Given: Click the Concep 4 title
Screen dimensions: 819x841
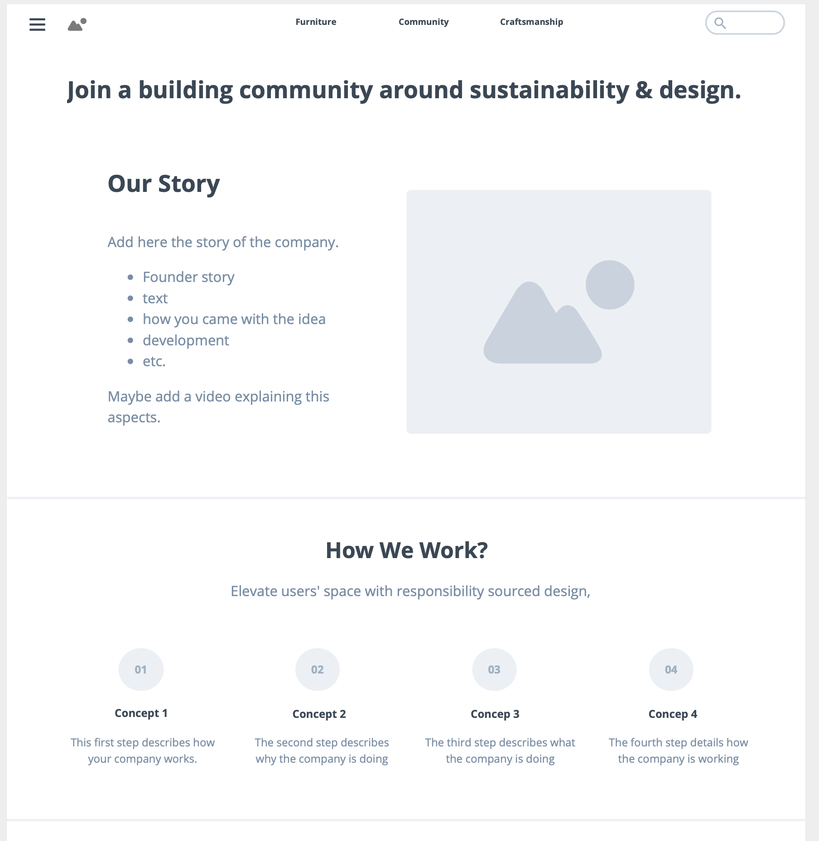Looking at the screenshot, I should coord(673,714).
